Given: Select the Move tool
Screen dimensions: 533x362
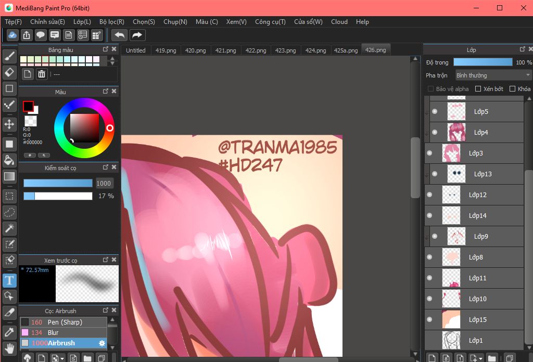Looking at the screenshot, I should [x=9, y=124].
